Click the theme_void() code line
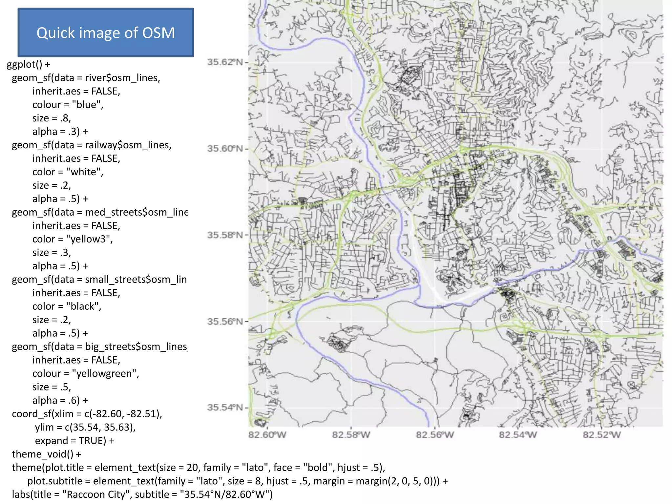The image size is (672, 504). pyautogui.click(x=47, y=454)
